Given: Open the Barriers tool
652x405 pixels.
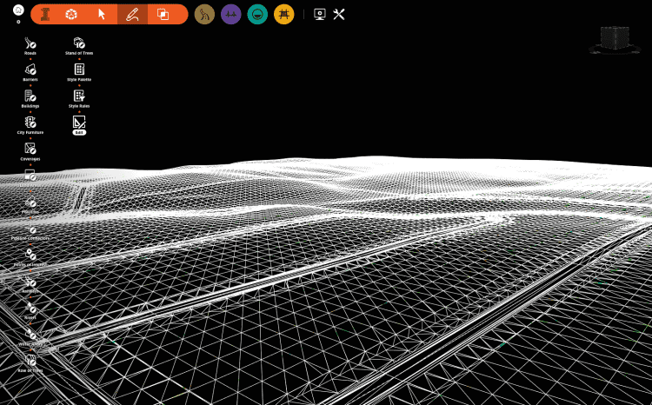Looking at the screenshot, I should [x=30, y=70].
